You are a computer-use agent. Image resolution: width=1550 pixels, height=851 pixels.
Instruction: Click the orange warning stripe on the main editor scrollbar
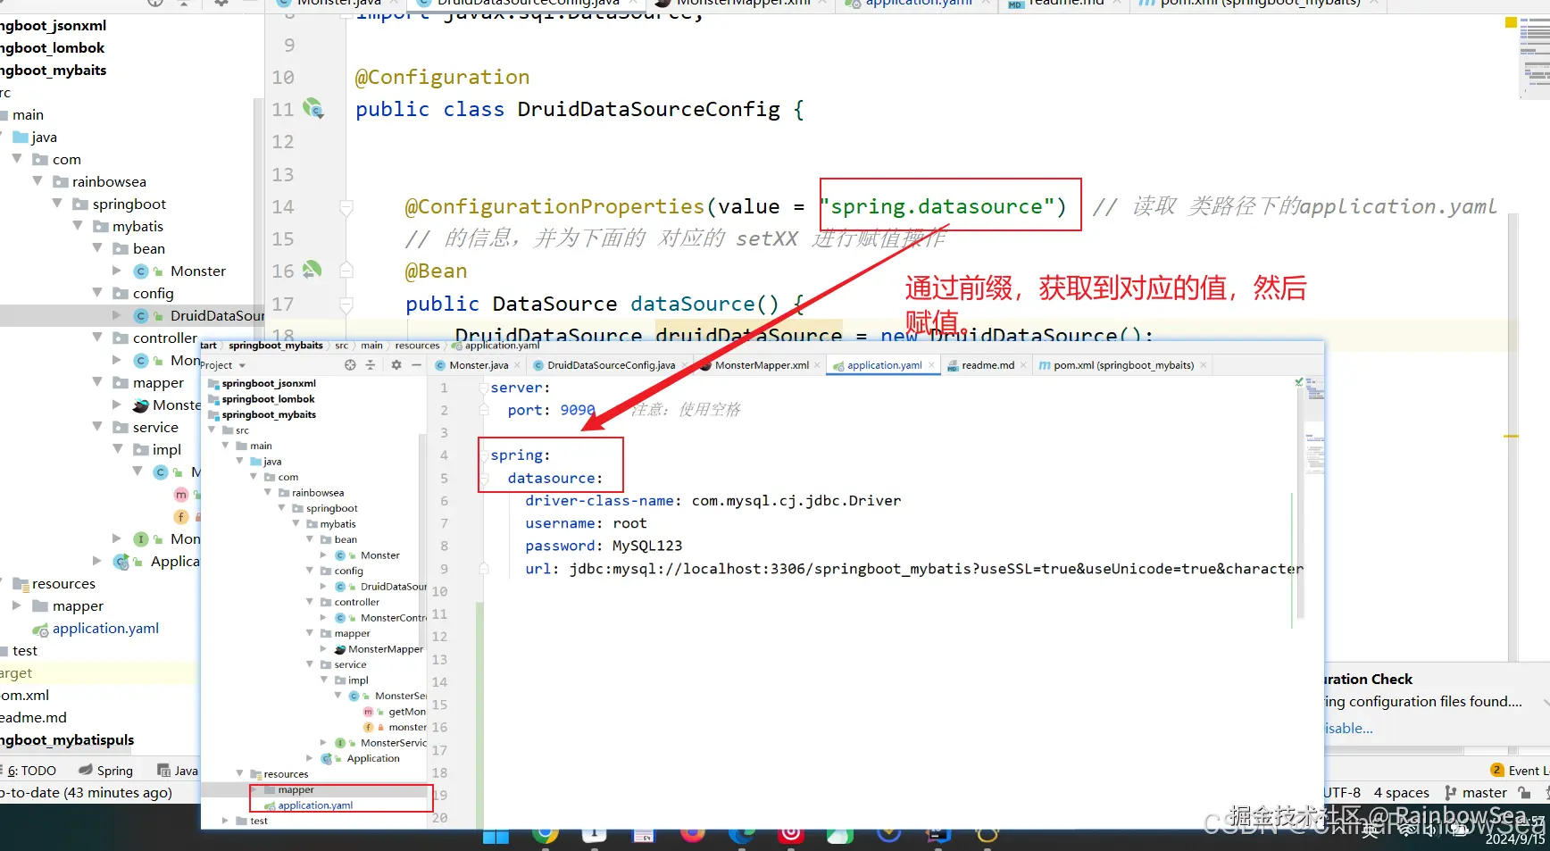1511,436
